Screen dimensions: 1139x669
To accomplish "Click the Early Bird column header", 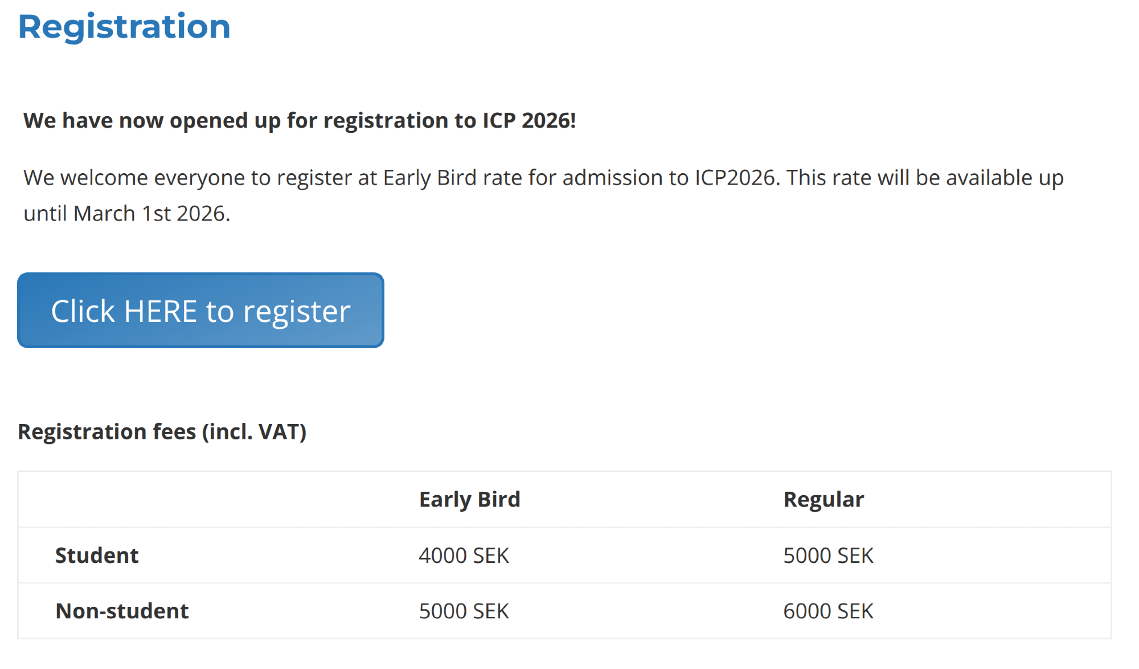I will [469, 500].
